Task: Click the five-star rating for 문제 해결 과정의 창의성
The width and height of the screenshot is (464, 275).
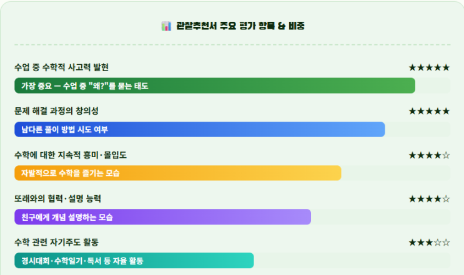Action: pos(429,111)
